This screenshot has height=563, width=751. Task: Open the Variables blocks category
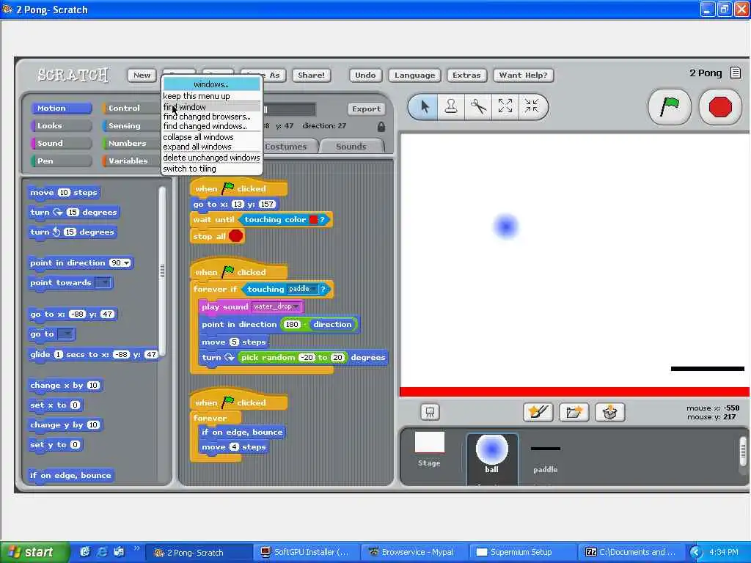tap(131, 161)
